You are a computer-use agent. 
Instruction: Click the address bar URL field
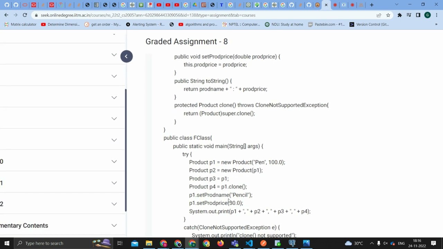[204, 15]
